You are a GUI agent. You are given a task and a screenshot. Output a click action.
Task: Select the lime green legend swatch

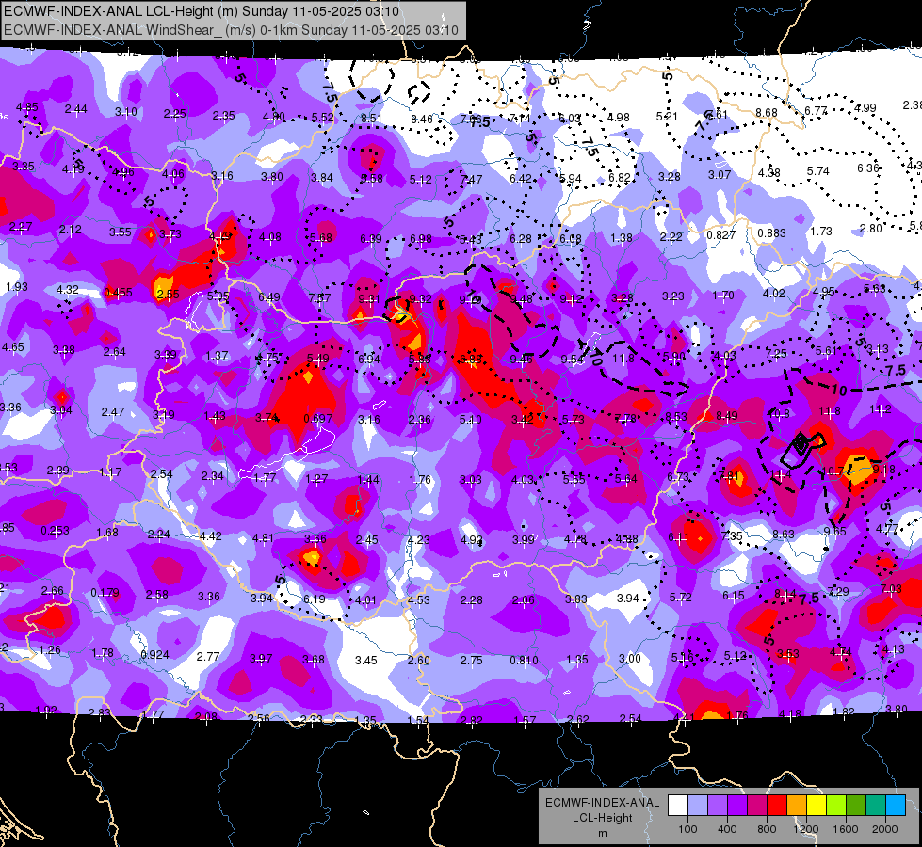[x=835, y=806]
